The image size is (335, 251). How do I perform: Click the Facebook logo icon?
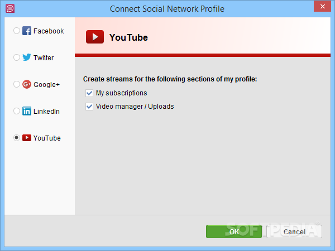(27, 31)
